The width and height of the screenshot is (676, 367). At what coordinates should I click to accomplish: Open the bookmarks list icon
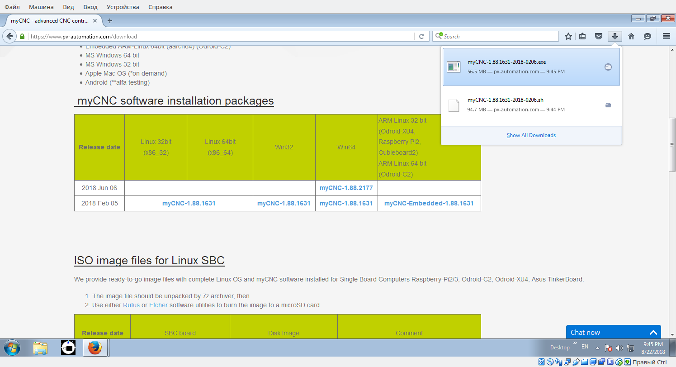582,36
